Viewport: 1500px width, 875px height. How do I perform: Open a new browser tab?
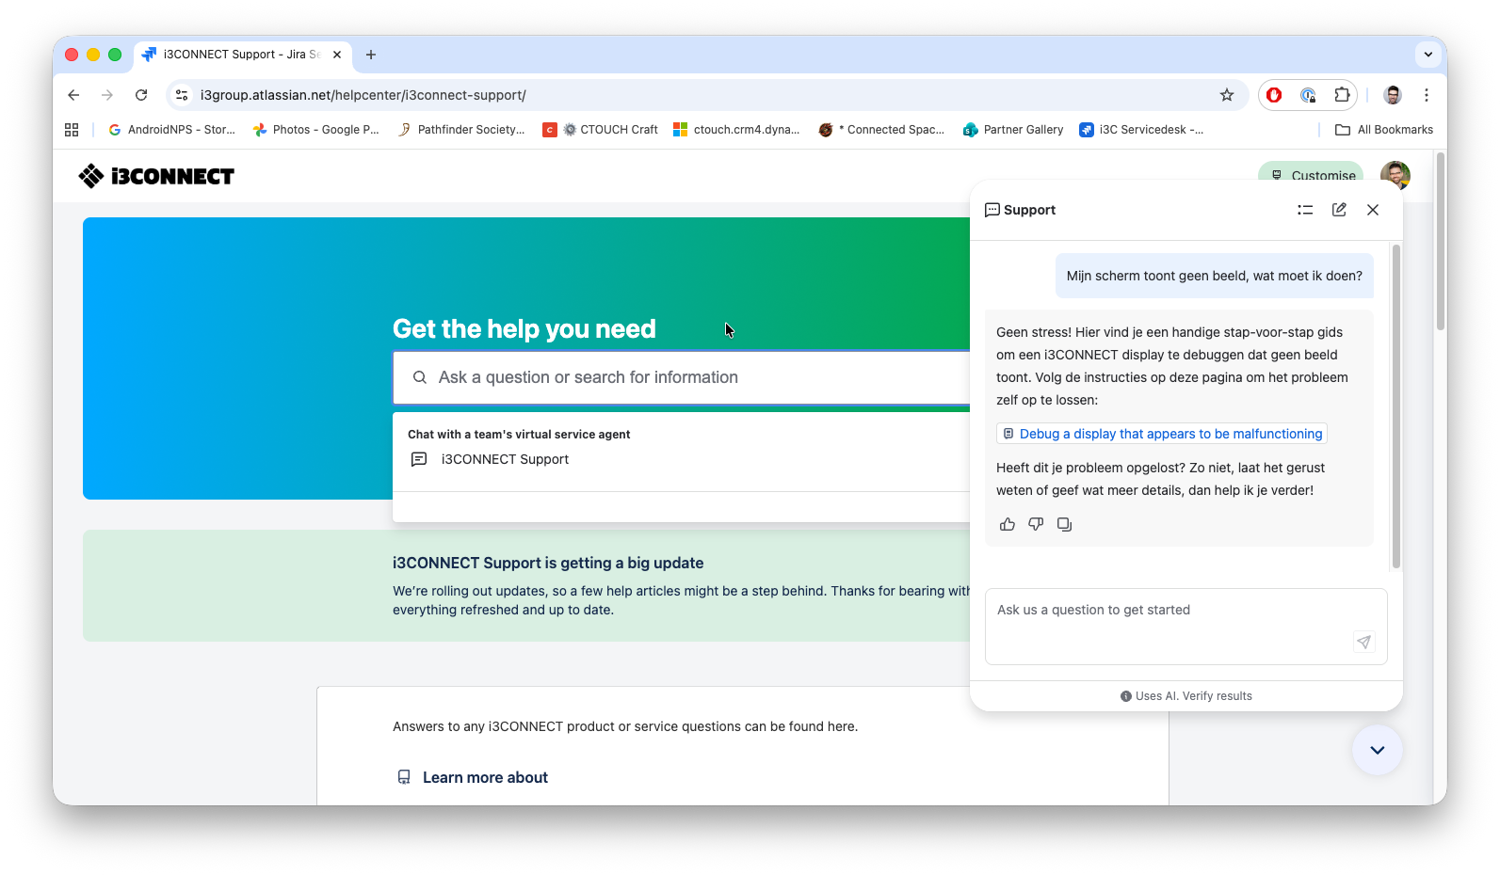tap(371, 55)
